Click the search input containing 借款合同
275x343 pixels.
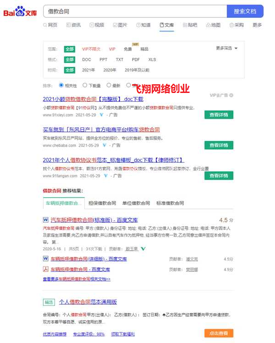tap(135, 11)
